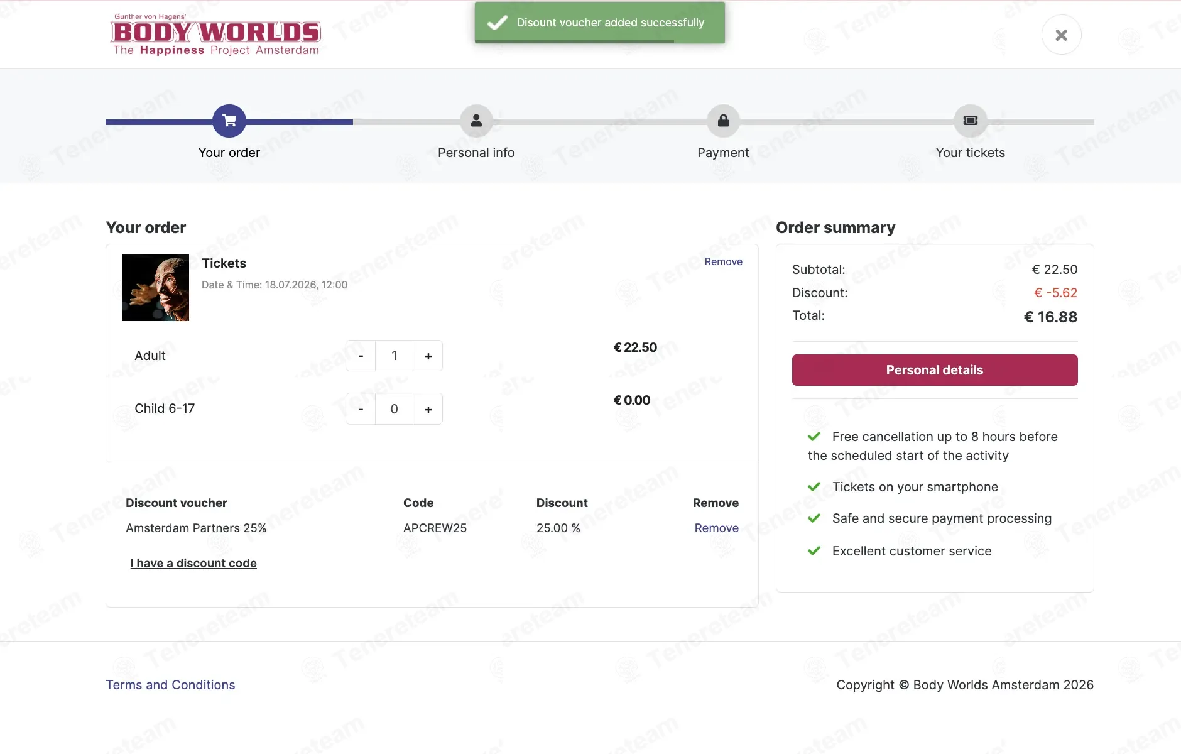Viewport: 1181px width, 754px height.
Task: Click the Payment lock icon
Action: [x=723, y=121]
